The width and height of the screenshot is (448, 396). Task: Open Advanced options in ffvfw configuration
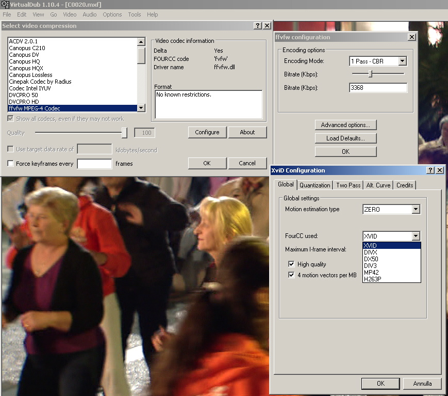(x=346, y=125)
